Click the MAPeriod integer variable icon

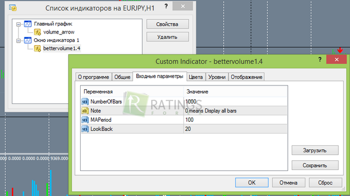(85, 120)
